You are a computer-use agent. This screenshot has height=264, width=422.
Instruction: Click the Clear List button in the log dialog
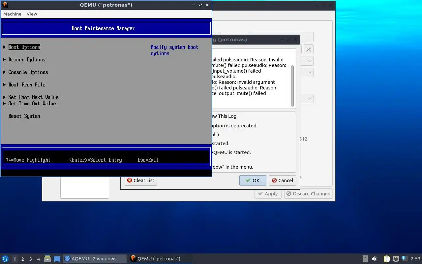[x=141, y=180]
